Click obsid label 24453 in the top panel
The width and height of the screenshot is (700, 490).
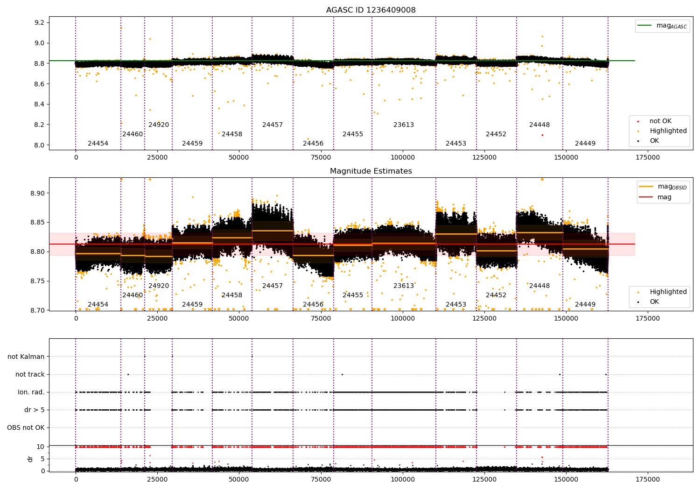(x=456, y=144)
